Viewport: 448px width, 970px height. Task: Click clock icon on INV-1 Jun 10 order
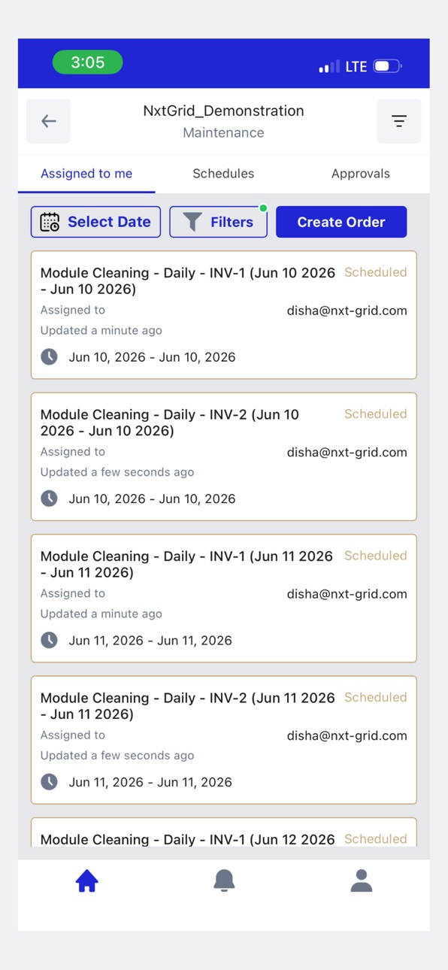click(49, 357)
